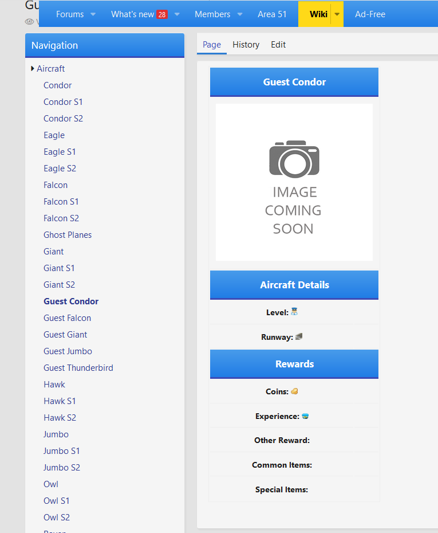Open the Condor wiki page

[57, 85]
